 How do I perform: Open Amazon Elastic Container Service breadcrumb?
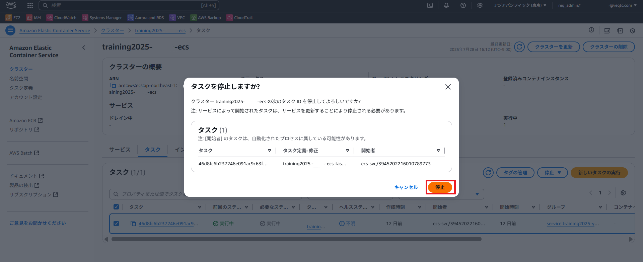(x=55, y=30)
